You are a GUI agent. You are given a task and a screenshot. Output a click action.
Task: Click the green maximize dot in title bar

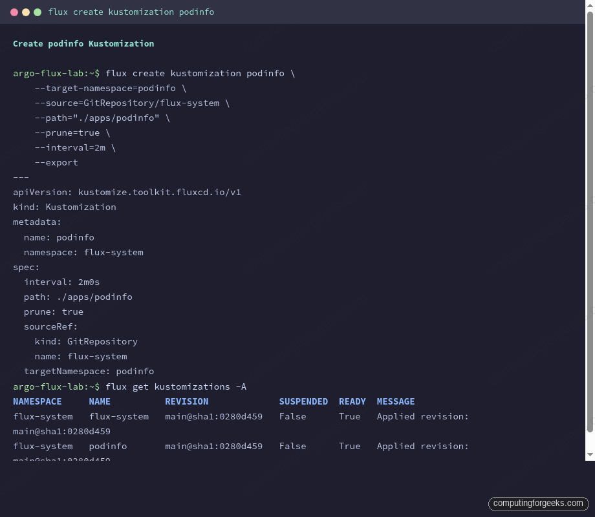tap(38, 12)
